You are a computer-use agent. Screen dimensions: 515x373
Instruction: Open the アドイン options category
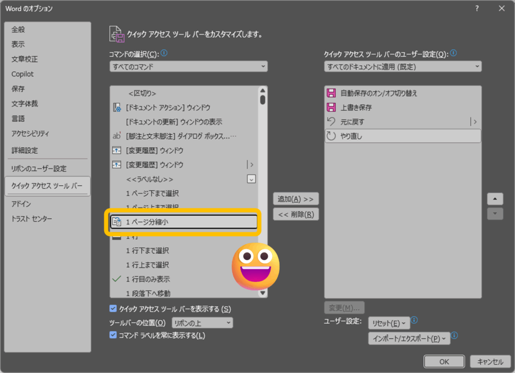tap(21, 204)
